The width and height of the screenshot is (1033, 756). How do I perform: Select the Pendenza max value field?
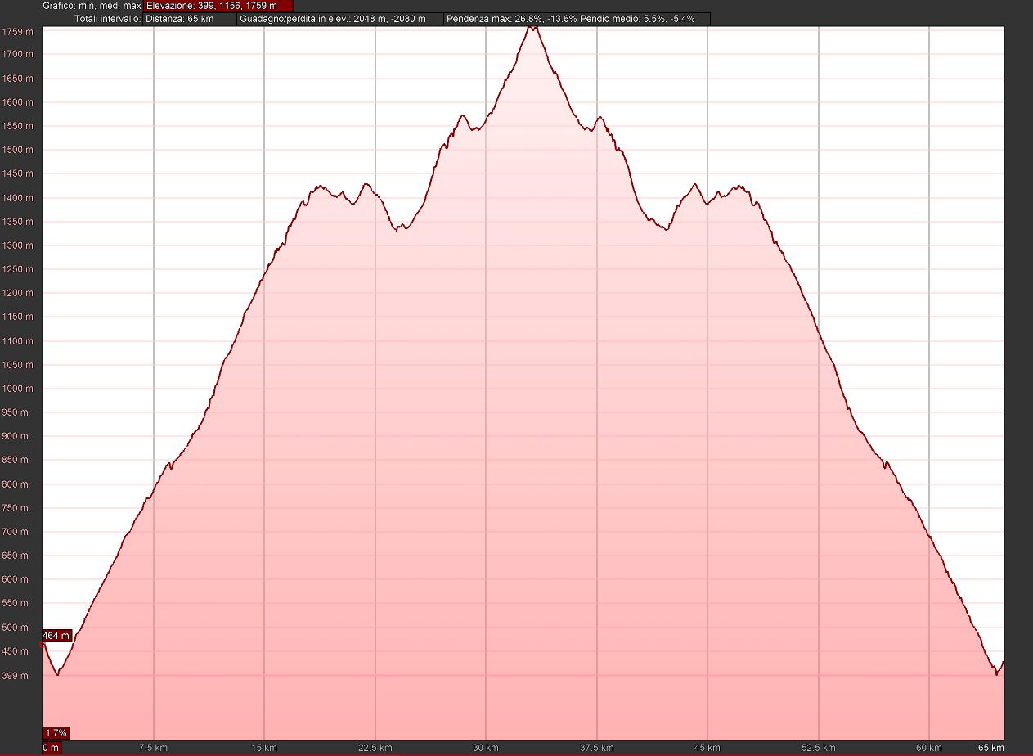[510, 18]
